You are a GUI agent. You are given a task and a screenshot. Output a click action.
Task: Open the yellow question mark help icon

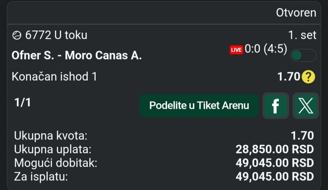[308, 77]
